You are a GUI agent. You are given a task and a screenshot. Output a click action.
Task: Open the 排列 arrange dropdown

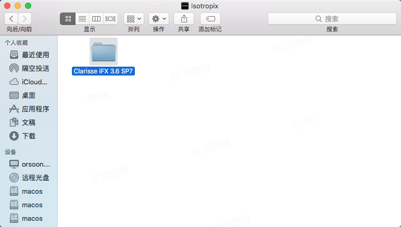[134, 19]
